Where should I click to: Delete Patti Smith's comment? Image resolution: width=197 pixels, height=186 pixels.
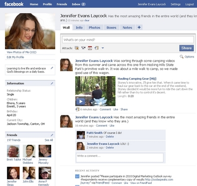pos(110,136)
